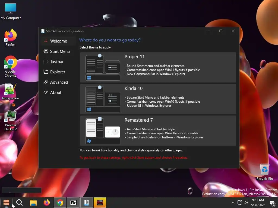Click 'Ribbon UI in Windows Explorer' line
Screen dimensions: 278x208
point(148,106)
